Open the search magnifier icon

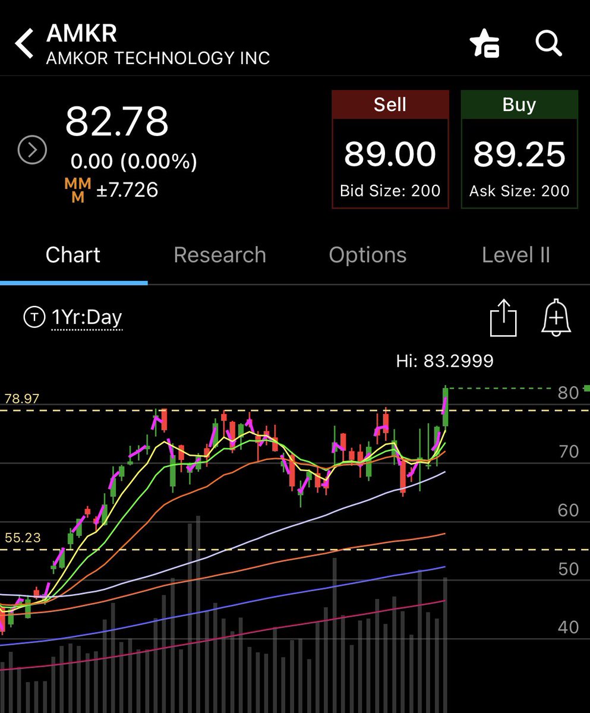point(548,44)
